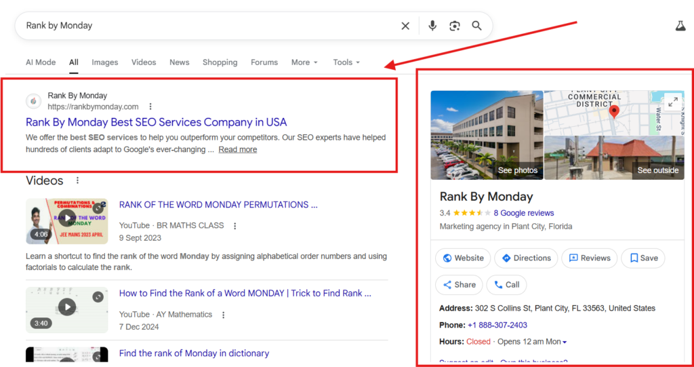Screen dimensions: 694x367
Task: Click inside the Google search input field
Action: [203, 26]
